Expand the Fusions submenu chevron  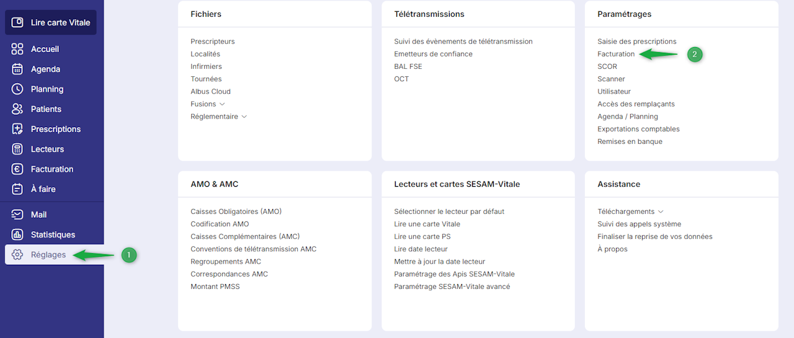[x=222, y=104]
